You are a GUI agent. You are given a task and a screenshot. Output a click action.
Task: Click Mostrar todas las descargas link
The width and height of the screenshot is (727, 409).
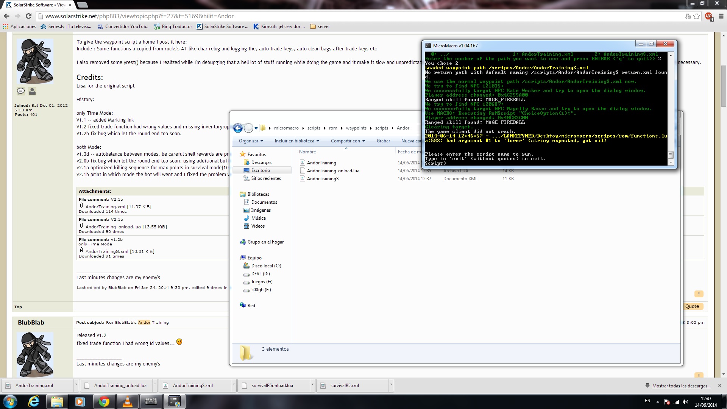[681, 386]
